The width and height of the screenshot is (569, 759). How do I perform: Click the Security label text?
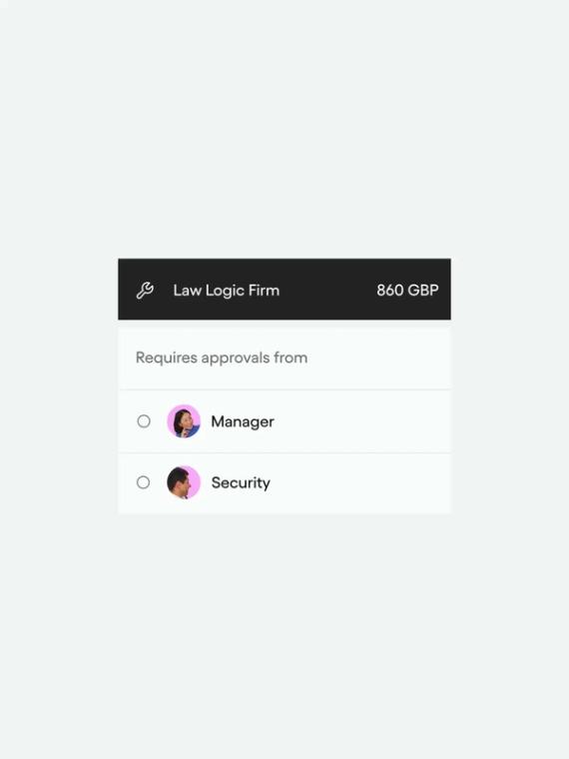241,482
